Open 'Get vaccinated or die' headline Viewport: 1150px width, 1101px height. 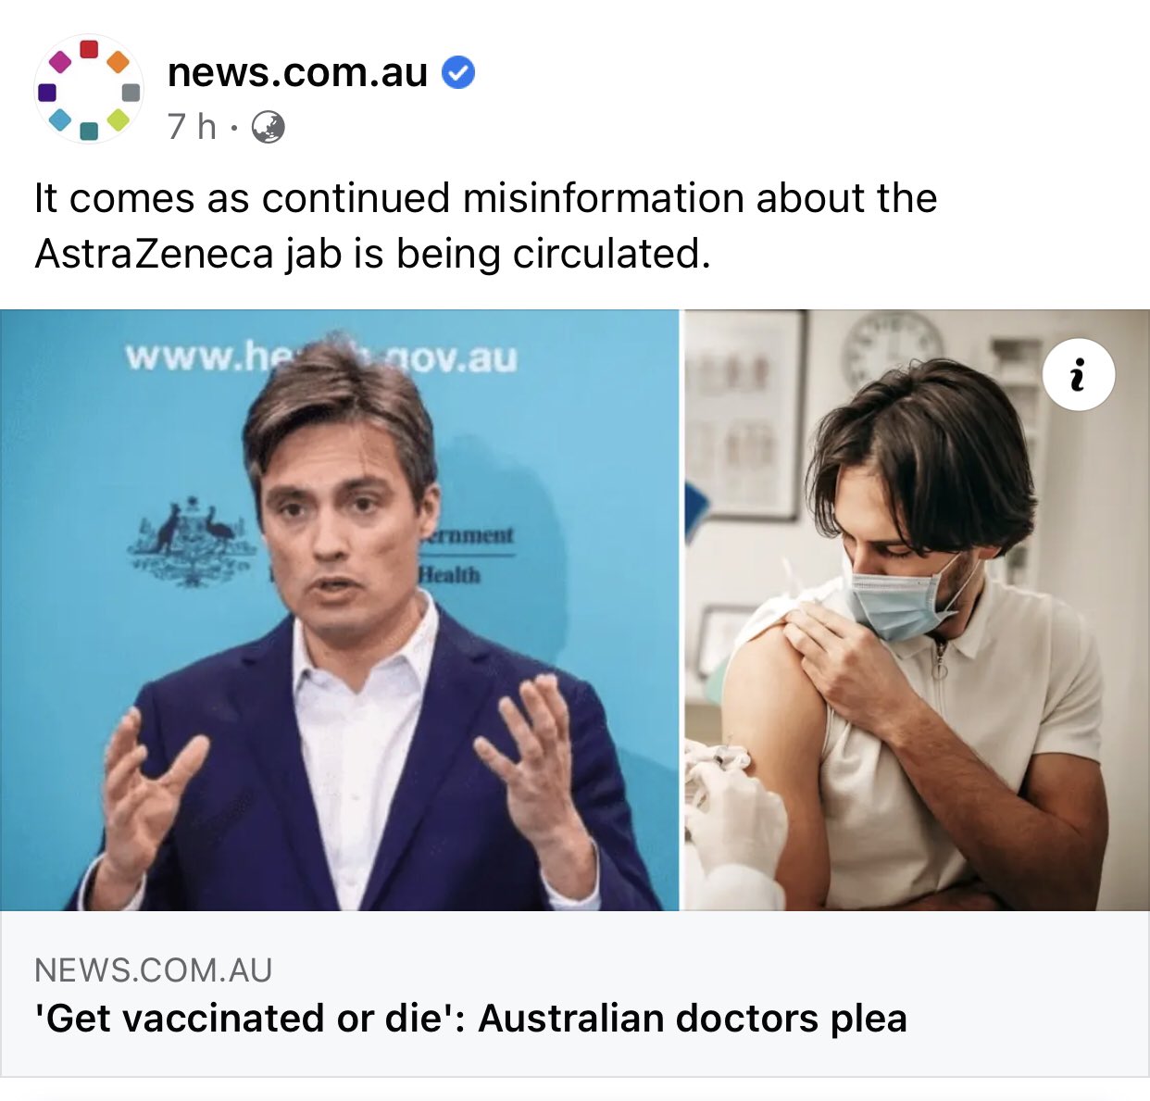(x=470, y=1018)
